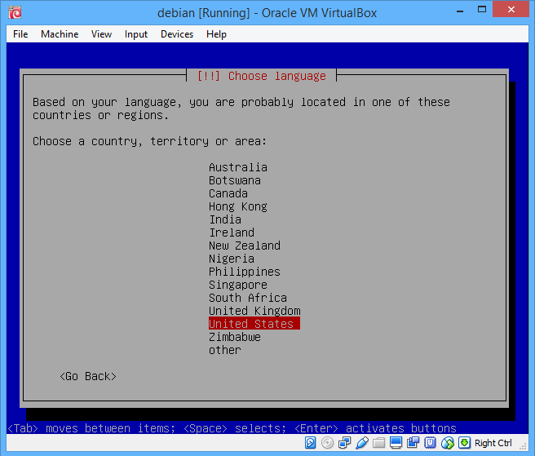Image resolution: width=535 pixels, height=456 pixels.
Task: Click the optical disc status icon
Action: (327, 443)
